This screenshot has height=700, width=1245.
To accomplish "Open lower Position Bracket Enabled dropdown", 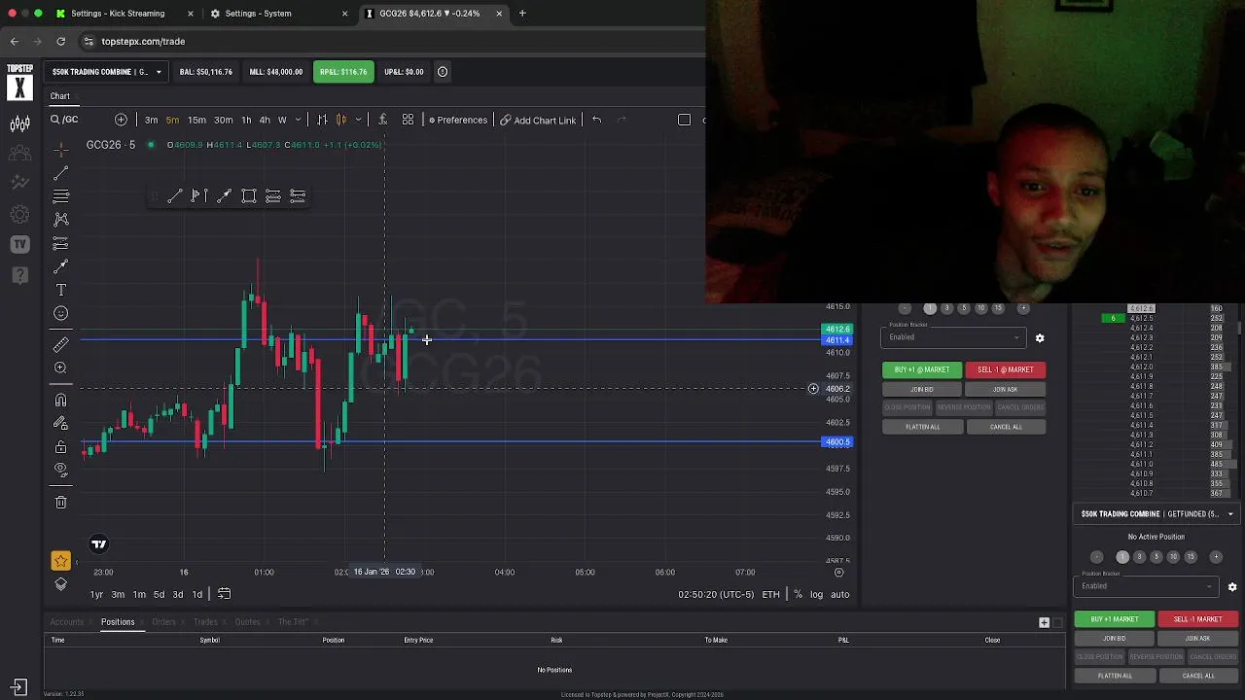I will pyautogui.click(x=1146, y=586).
